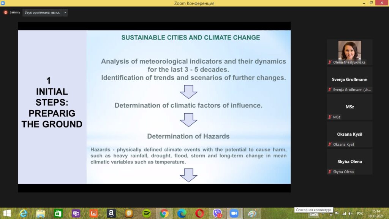Open Windows Start menu

pos(7,213)
